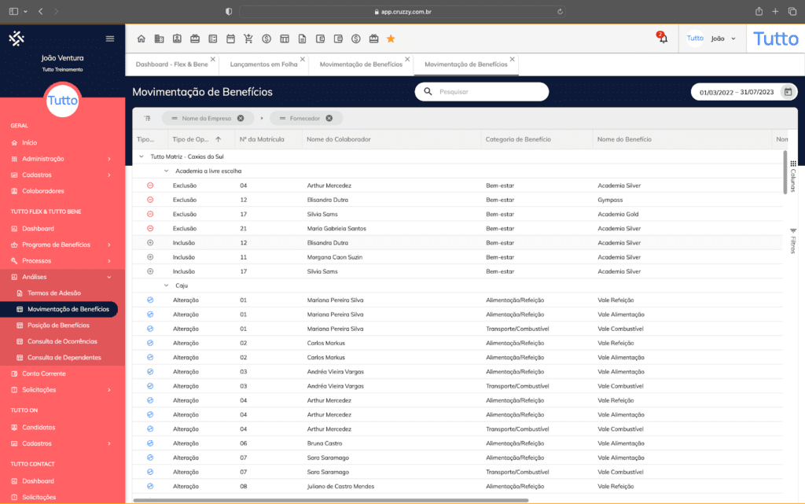Click the home icon in top toolbar
This screenshot has height=504, width=805.
click(x=142, y=39)
